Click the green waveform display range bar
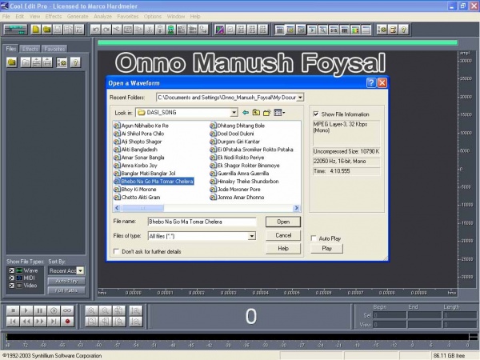The height and width of the screenshot is (360, 480). pyautogui.click(x=278, y=43)
